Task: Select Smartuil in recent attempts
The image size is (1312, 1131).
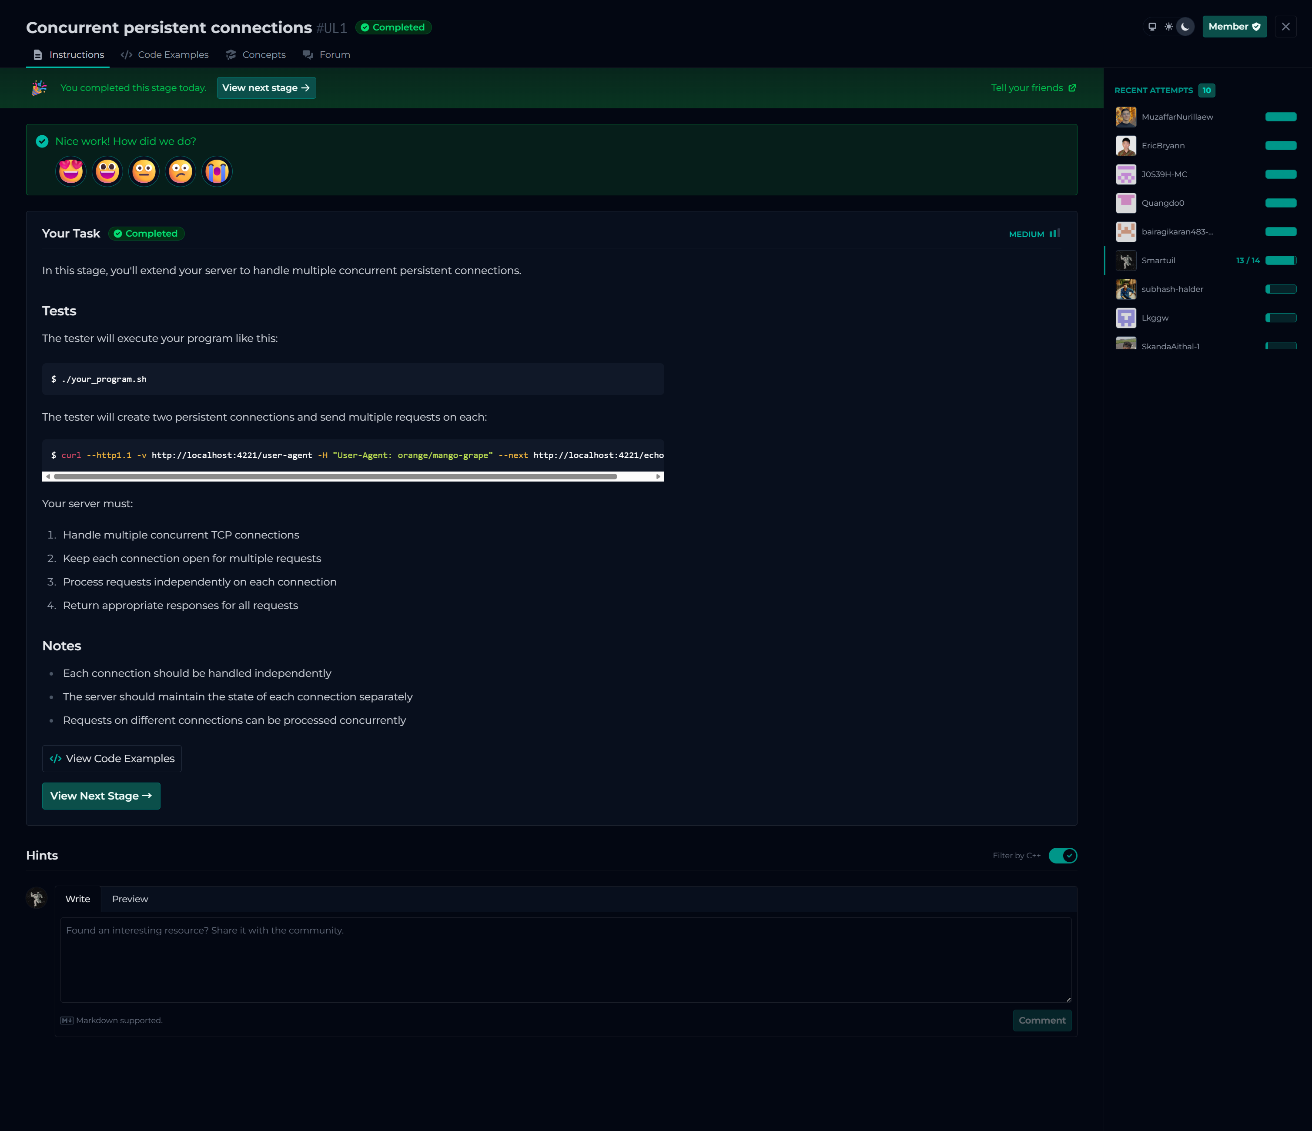Action: pyautogui.click(x=1158, y=260)
